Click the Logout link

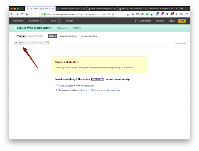tap(171, 21)
